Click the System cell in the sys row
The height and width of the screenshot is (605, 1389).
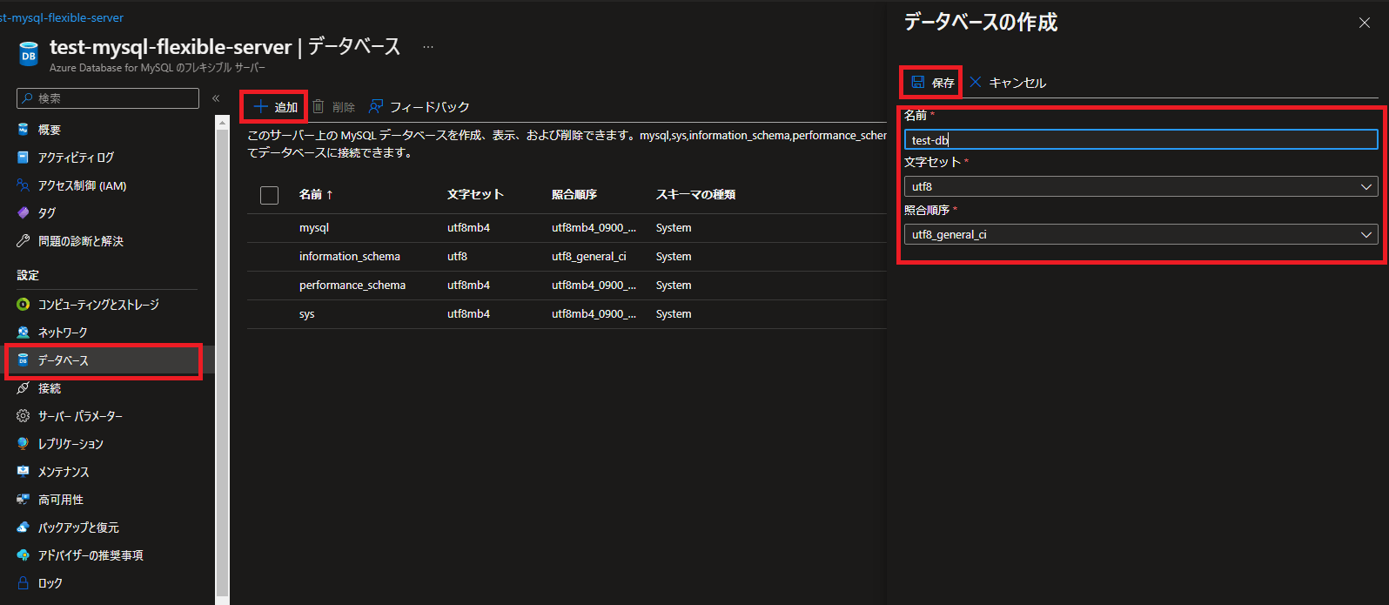[x=674, y=314]
